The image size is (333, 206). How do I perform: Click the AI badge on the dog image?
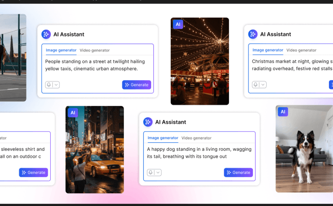(283, 112)
